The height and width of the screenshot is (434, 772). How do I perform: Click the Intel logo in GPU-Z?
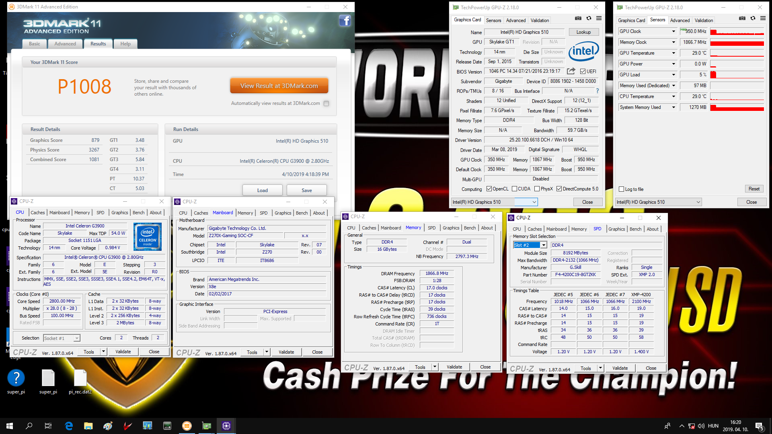point(583,51)
